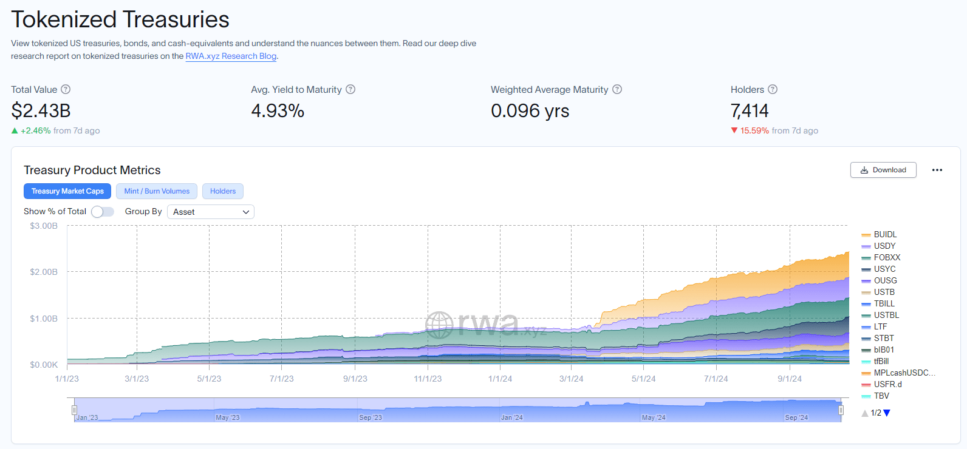Go to next legend page arrow
Viewport: 967px width, 449px height.
887,413
